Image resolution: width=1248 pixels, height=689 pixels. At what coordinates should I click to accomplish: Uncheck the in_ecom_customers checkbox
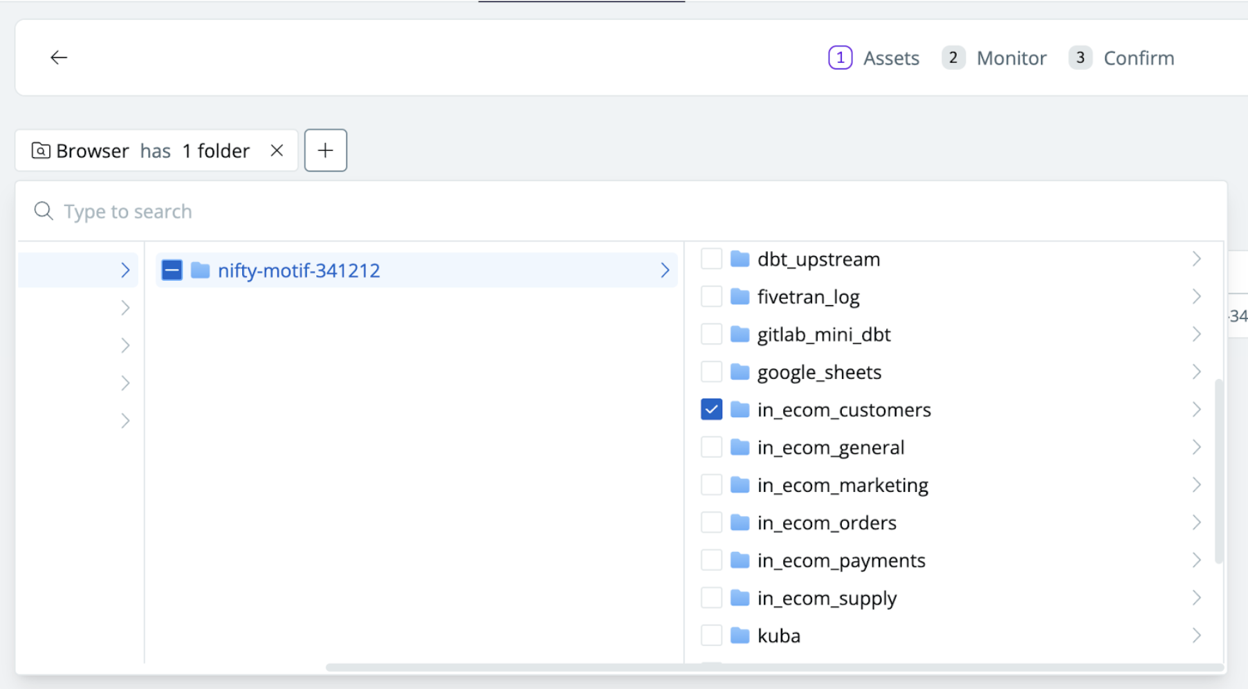click(x=711, y=410)
